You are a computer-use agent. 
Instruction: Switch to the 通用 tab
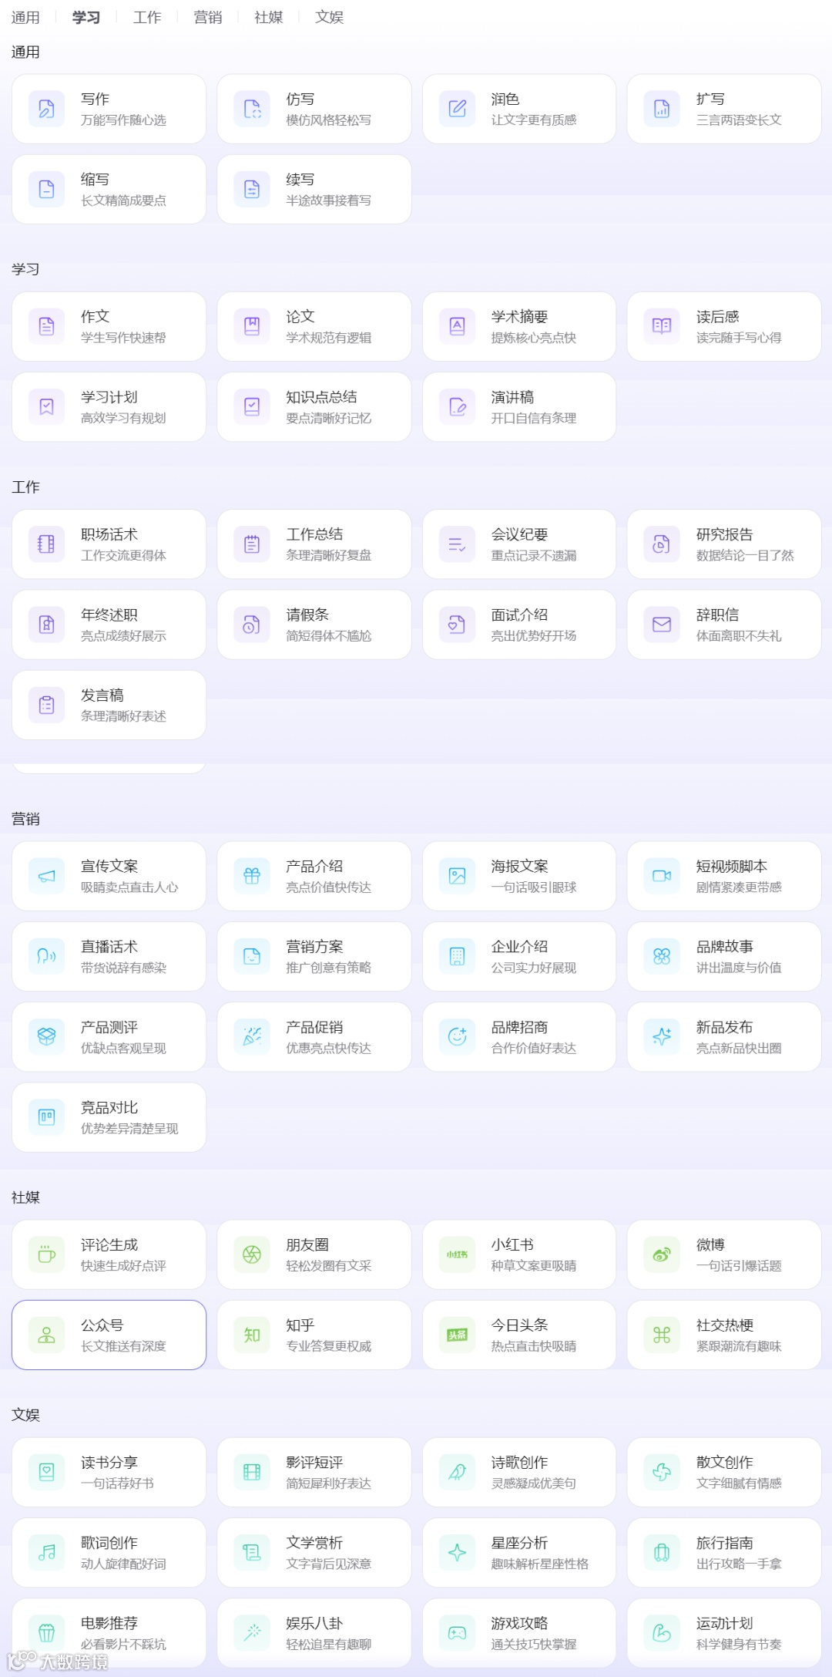(x=25, y=17)
